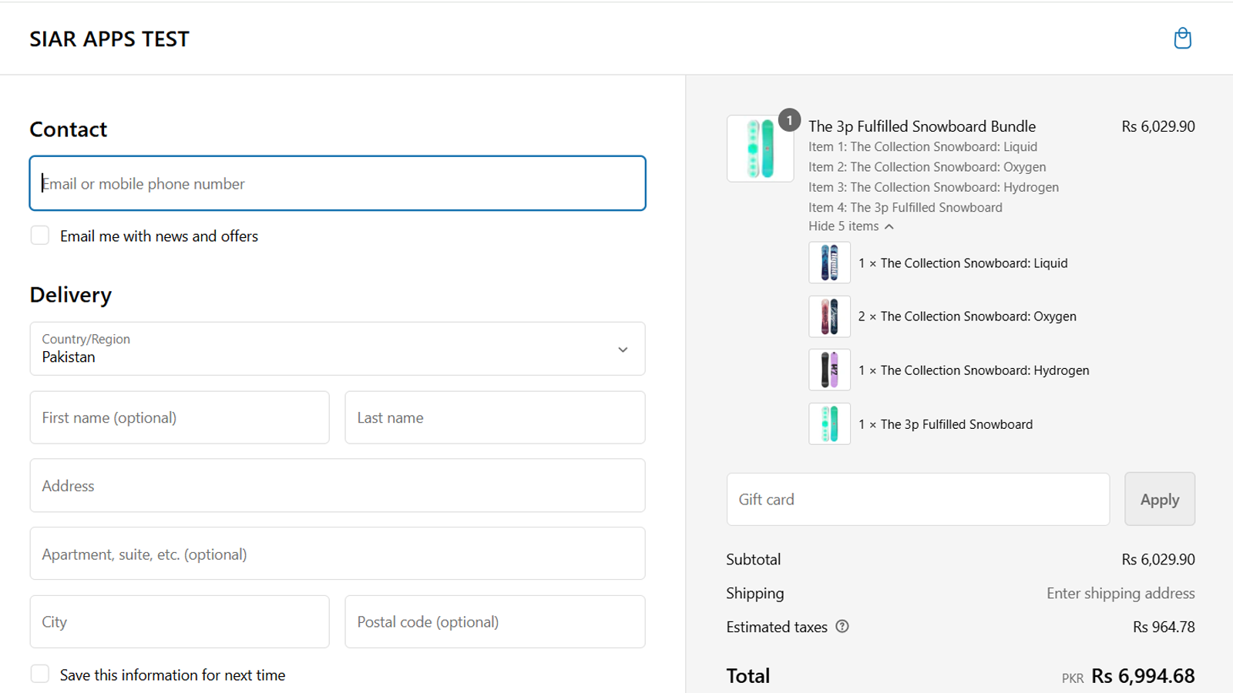Click The Collection Snowboard: Oxygen thumbnail
Viewport: 1233px width, 693px height.
[829, 316]
